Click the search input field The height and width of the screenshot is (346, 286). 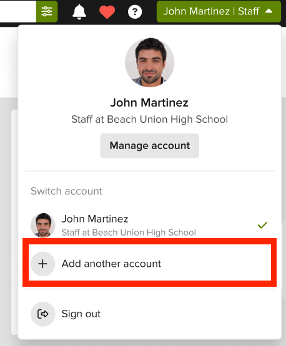click(18, 11)
